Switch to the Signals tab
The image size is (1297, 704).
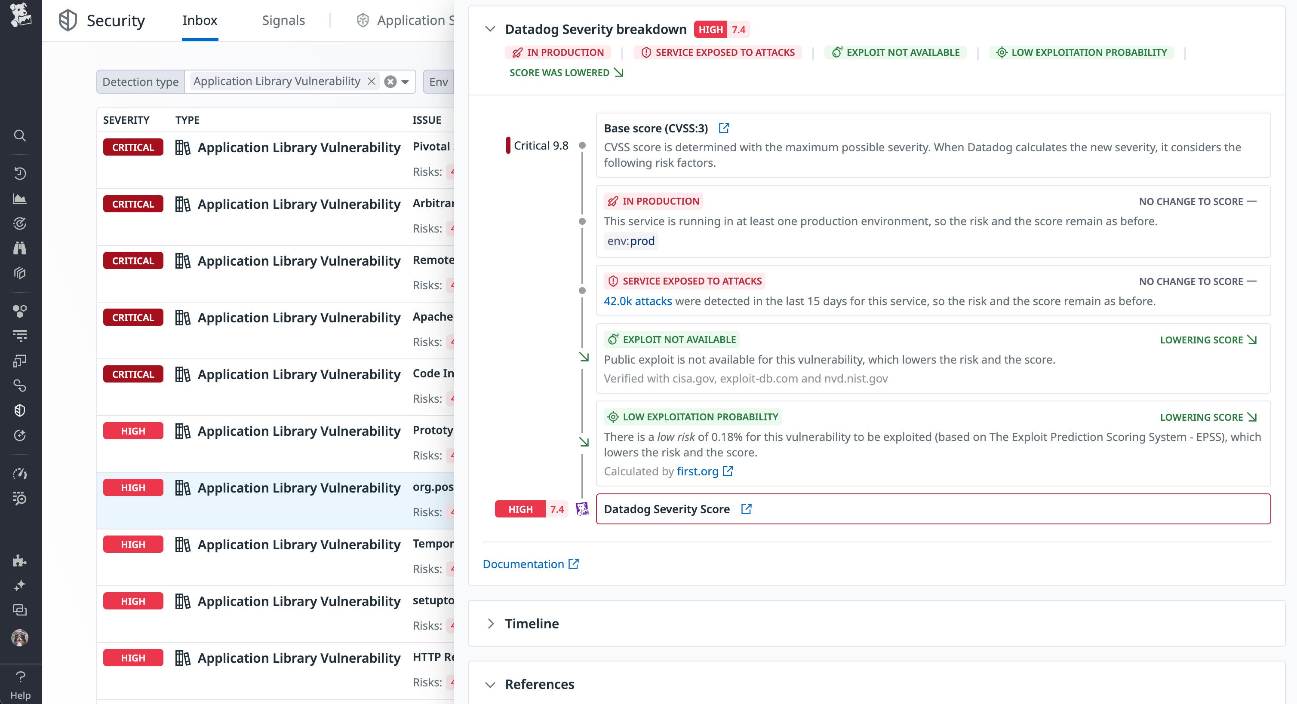point(283,20)
